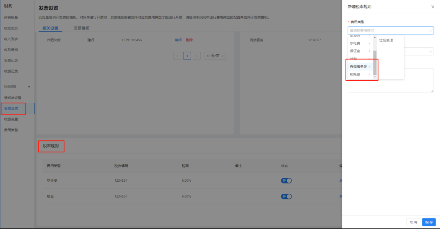Close the 新增税率规则 panel with X icon
Image resolution: width=440 pixels, height=229 pixels.
[432, 7]
